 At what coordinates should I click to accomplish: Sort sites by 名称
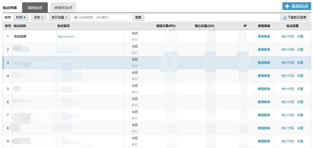pyautogui.click(x=39, y=17)
